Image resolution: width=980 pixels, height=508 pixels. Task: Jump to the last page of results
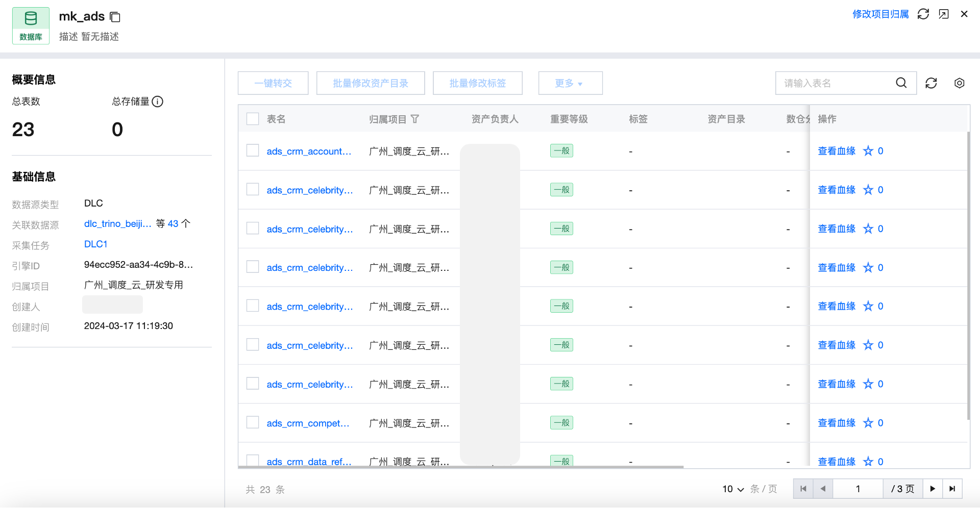click(x=952, y=489)
